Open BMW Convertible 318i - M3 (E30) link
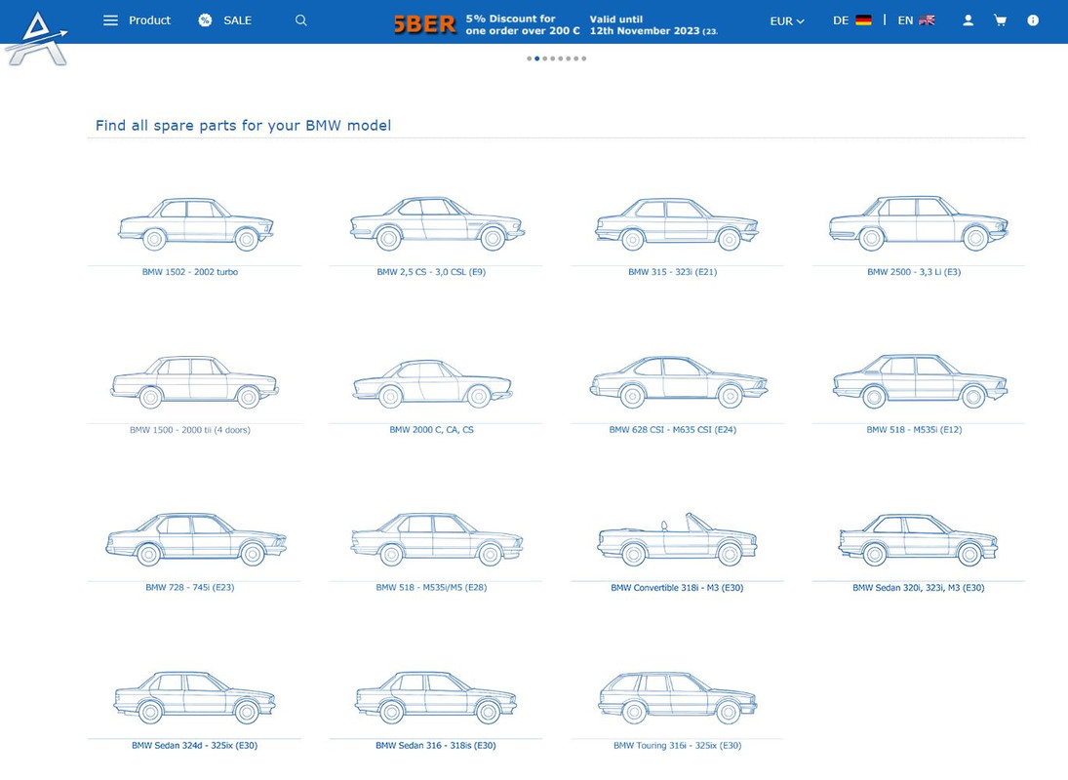Screen dimensions: 1068x780 (677, 587)
